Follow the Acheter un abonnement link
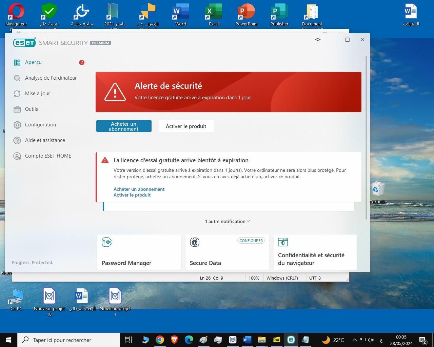 [x=139, y=189]
